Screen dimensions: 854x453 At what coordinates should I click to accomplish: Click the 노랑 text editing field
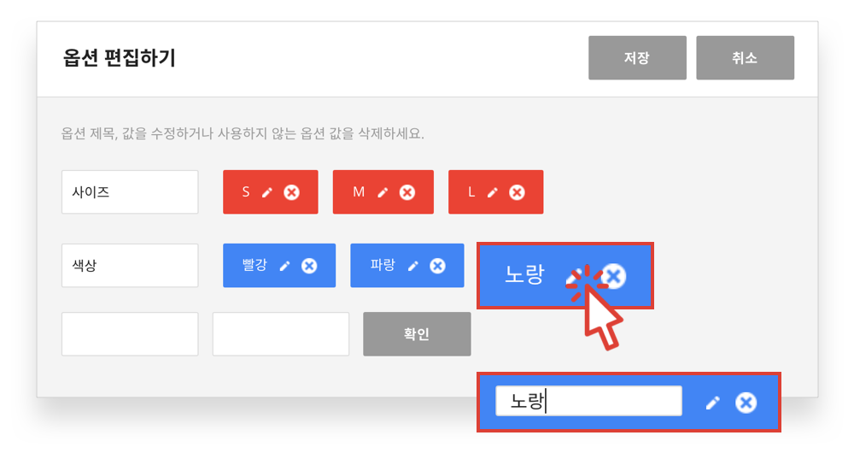coord(588,401)
